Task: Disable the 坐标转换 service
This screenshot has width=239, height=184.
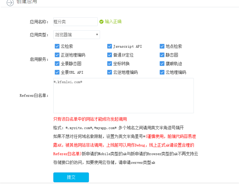Action: [x=109, y=64]
